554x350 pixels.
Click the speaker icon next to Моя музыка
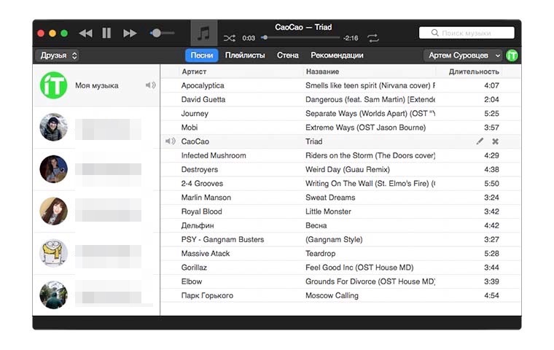tap(150, 85)
